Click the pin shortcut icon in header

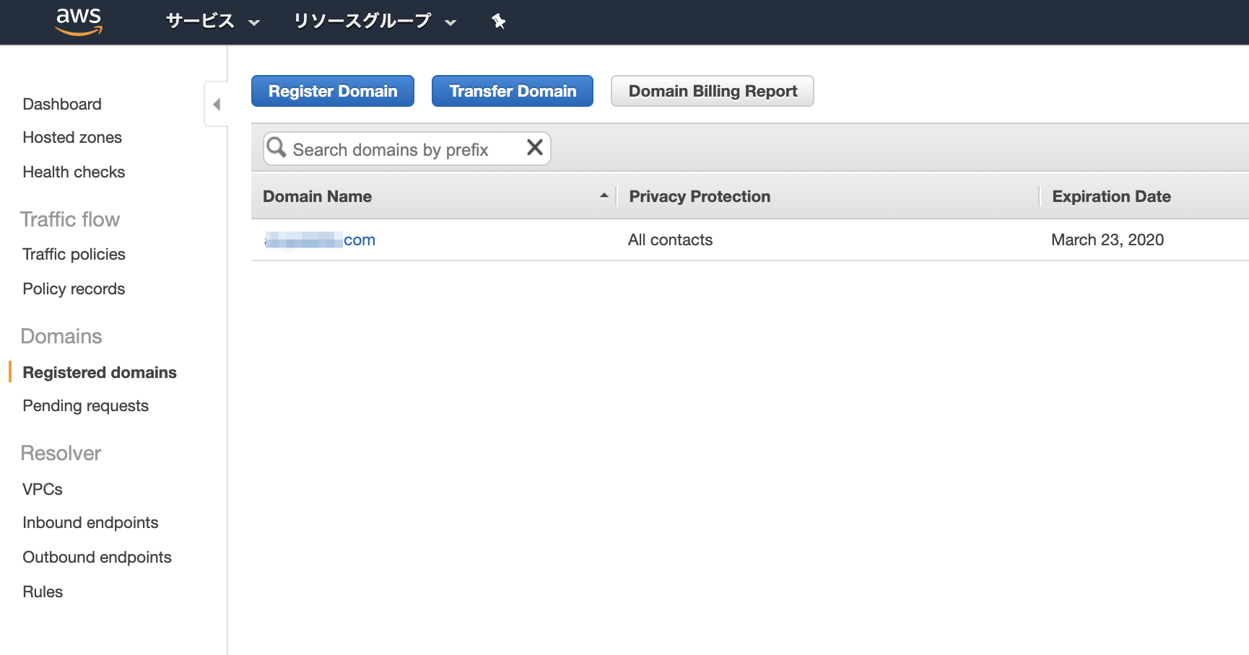[498, 22]
